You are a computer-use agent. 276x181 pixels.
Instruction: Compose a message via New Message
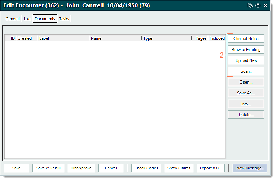coord(250,168)
